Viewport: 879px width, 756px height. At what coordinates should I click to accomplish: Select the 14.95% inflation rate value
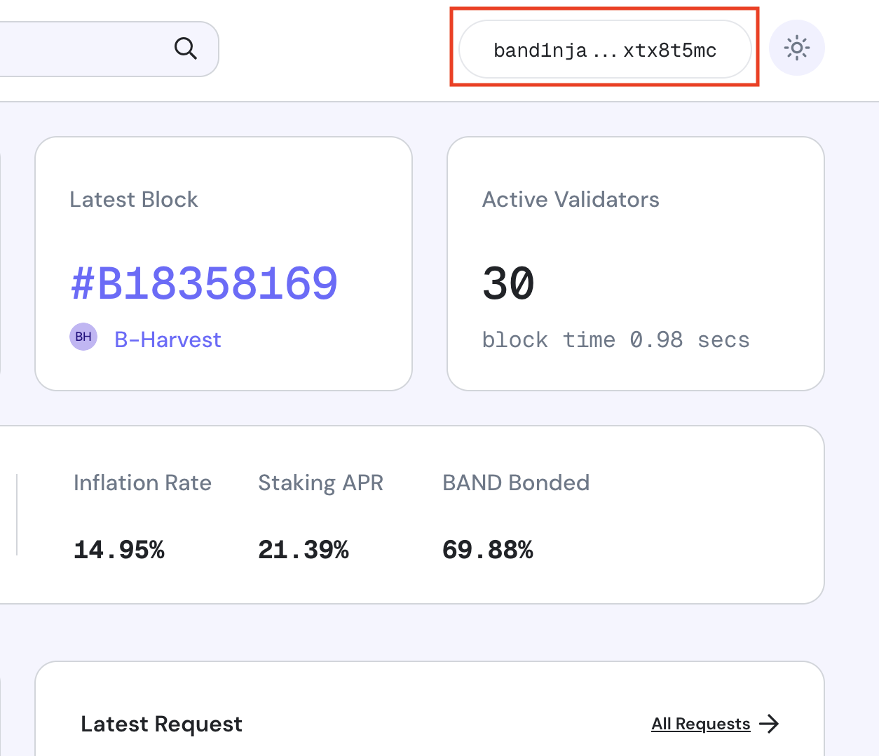click(x=119, y=550)
